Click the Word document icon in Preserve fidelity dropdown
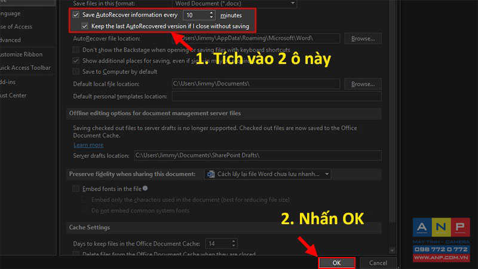This screenshot has height=269, width=478. point(211,174)
